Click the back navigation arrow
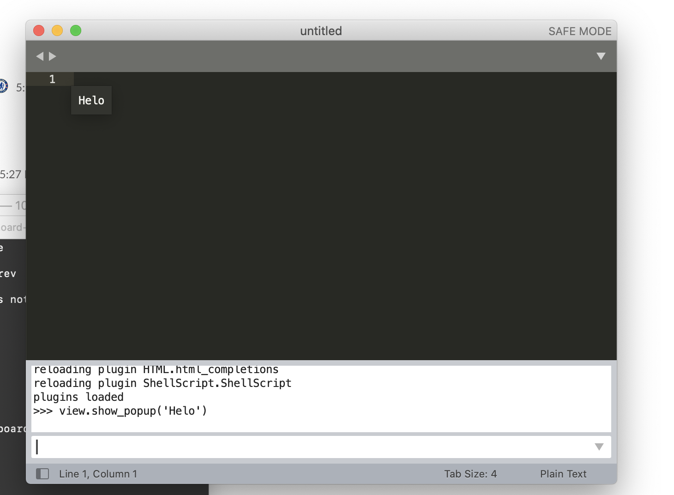Screen dimensions: 674x495 pyautogui.click(x=40, y=56)
